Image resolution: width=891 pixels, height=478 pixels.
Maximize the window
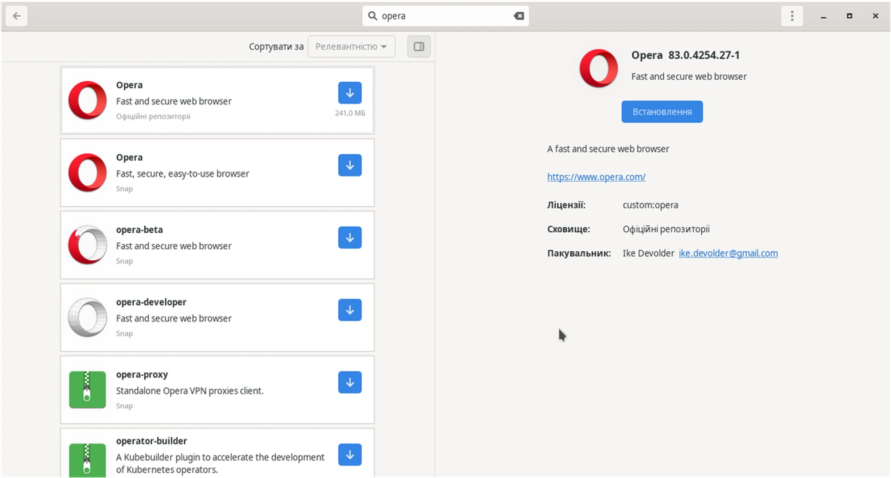(x=849, y=16)
